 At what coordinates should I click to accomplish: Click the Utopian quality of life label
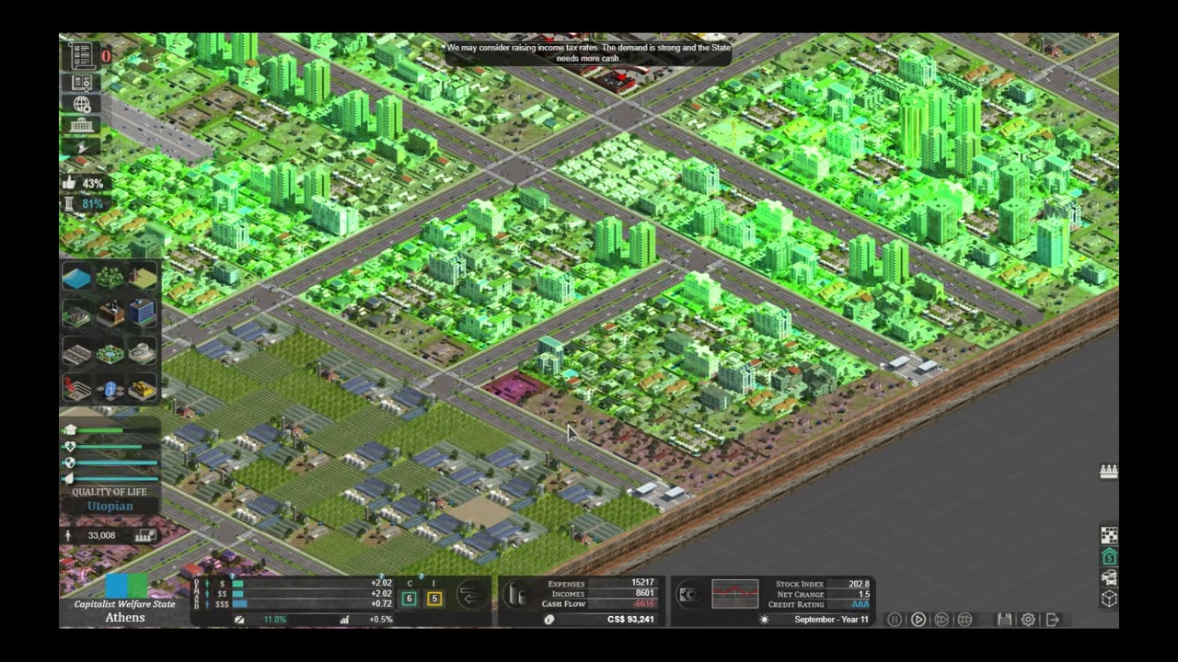110,507
